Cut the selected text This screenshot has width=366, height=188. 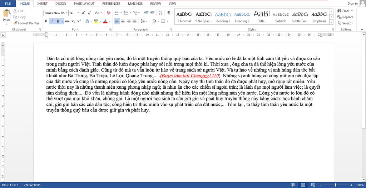tap(19, 11)
